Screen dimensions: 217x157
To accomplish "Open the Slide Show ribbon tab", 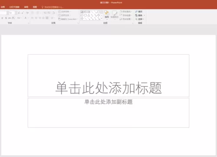I will click(x=14, y=7).
